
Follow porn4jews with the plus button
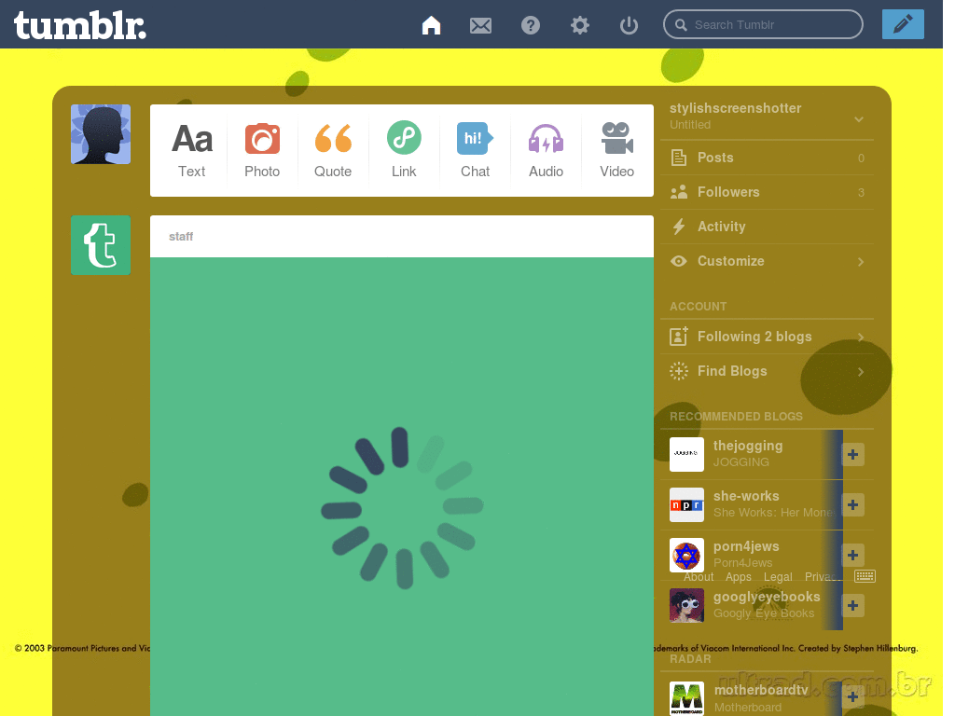[852, 555]
